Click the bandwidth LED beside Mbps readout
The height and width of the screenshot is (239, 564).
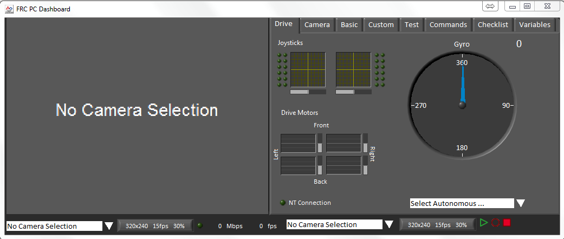pyautogui.click(x=200, y=225)
